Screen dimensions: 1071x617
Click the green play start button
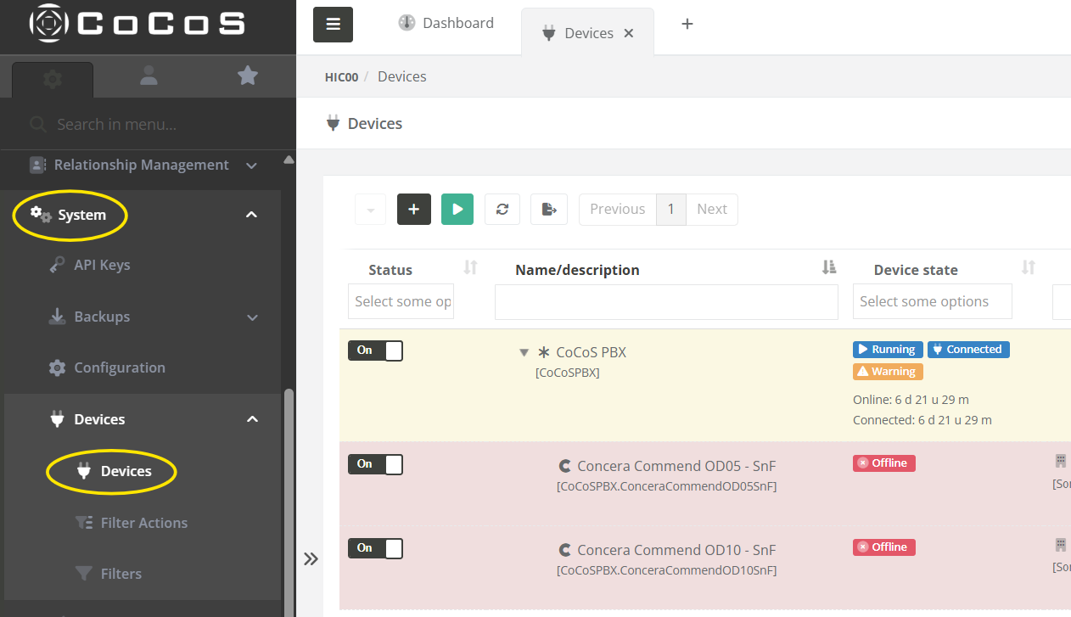pos(457,210)
